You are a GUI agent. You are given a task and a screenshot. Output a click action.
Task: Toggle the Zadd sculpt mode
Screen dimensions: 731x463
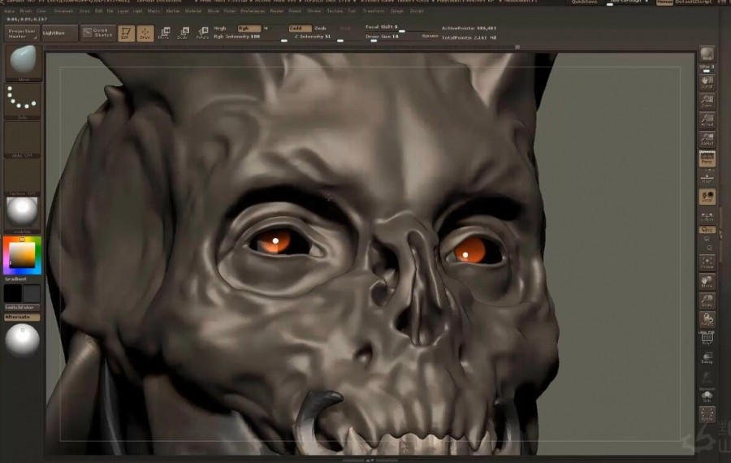(299, 28)
